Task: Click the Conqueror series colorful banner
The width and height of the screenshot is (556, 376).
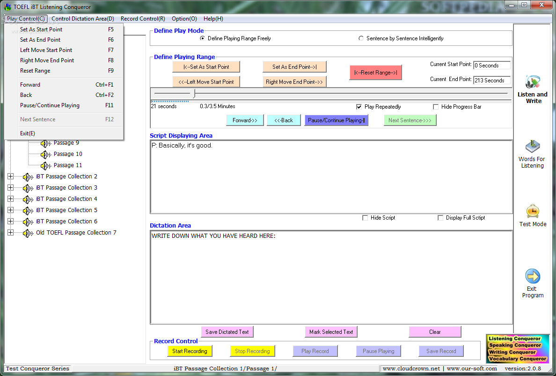Action: coord(517,349)
